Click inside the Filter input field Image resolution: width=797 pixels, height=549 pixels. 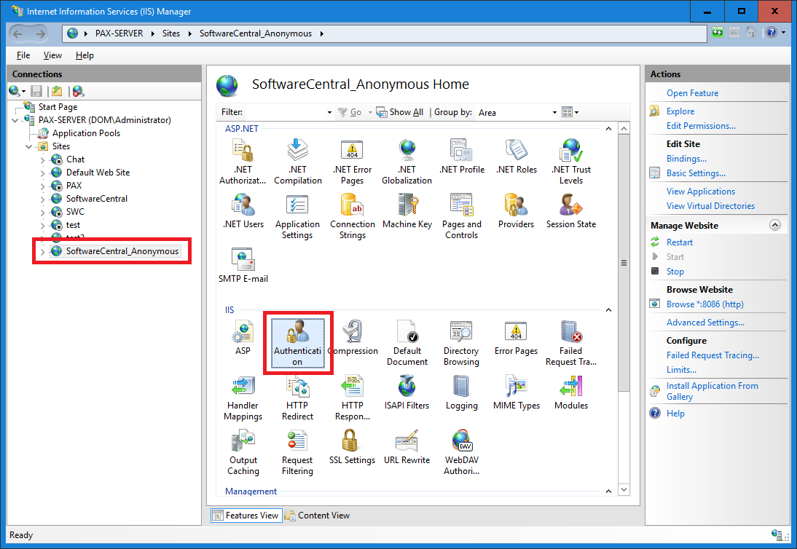[x=284, y=113]
